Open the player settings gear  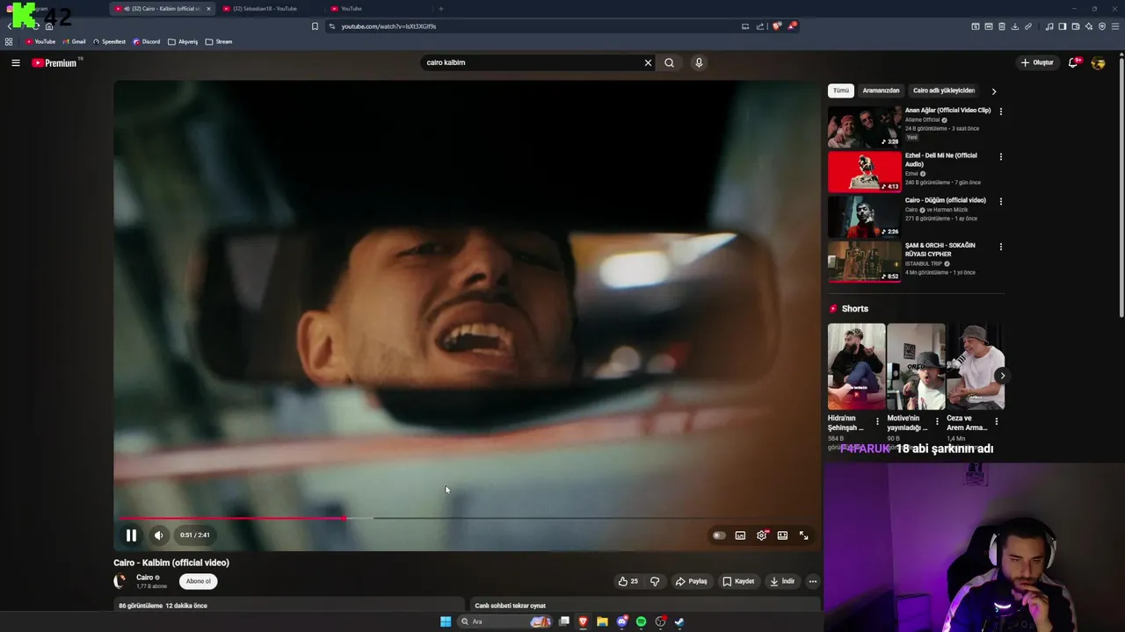coord(761,535)
